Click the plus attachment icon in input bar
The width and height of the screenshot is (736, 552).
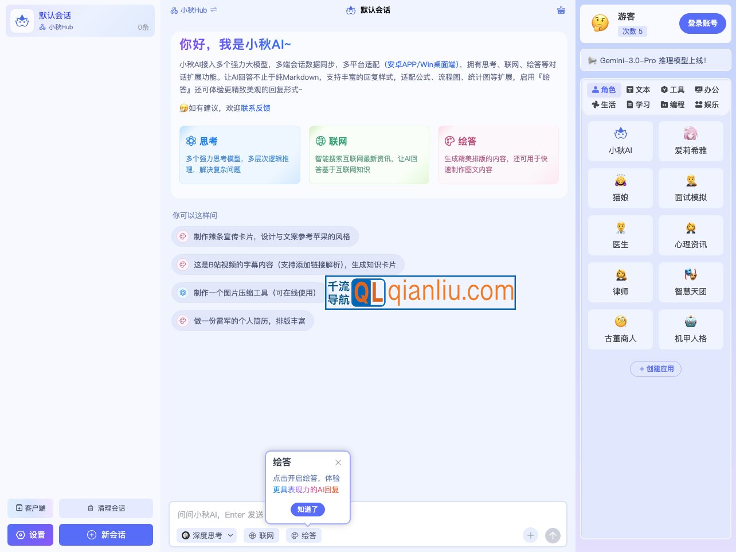coord(530,535)
